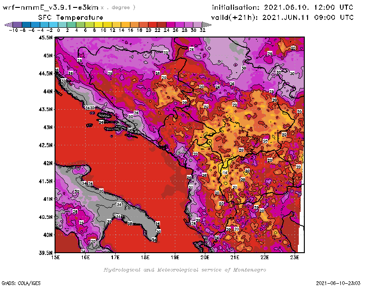Click the red swatch between 20 and 22
Viewport: 370px width, 286px height.
pos(153,25)
